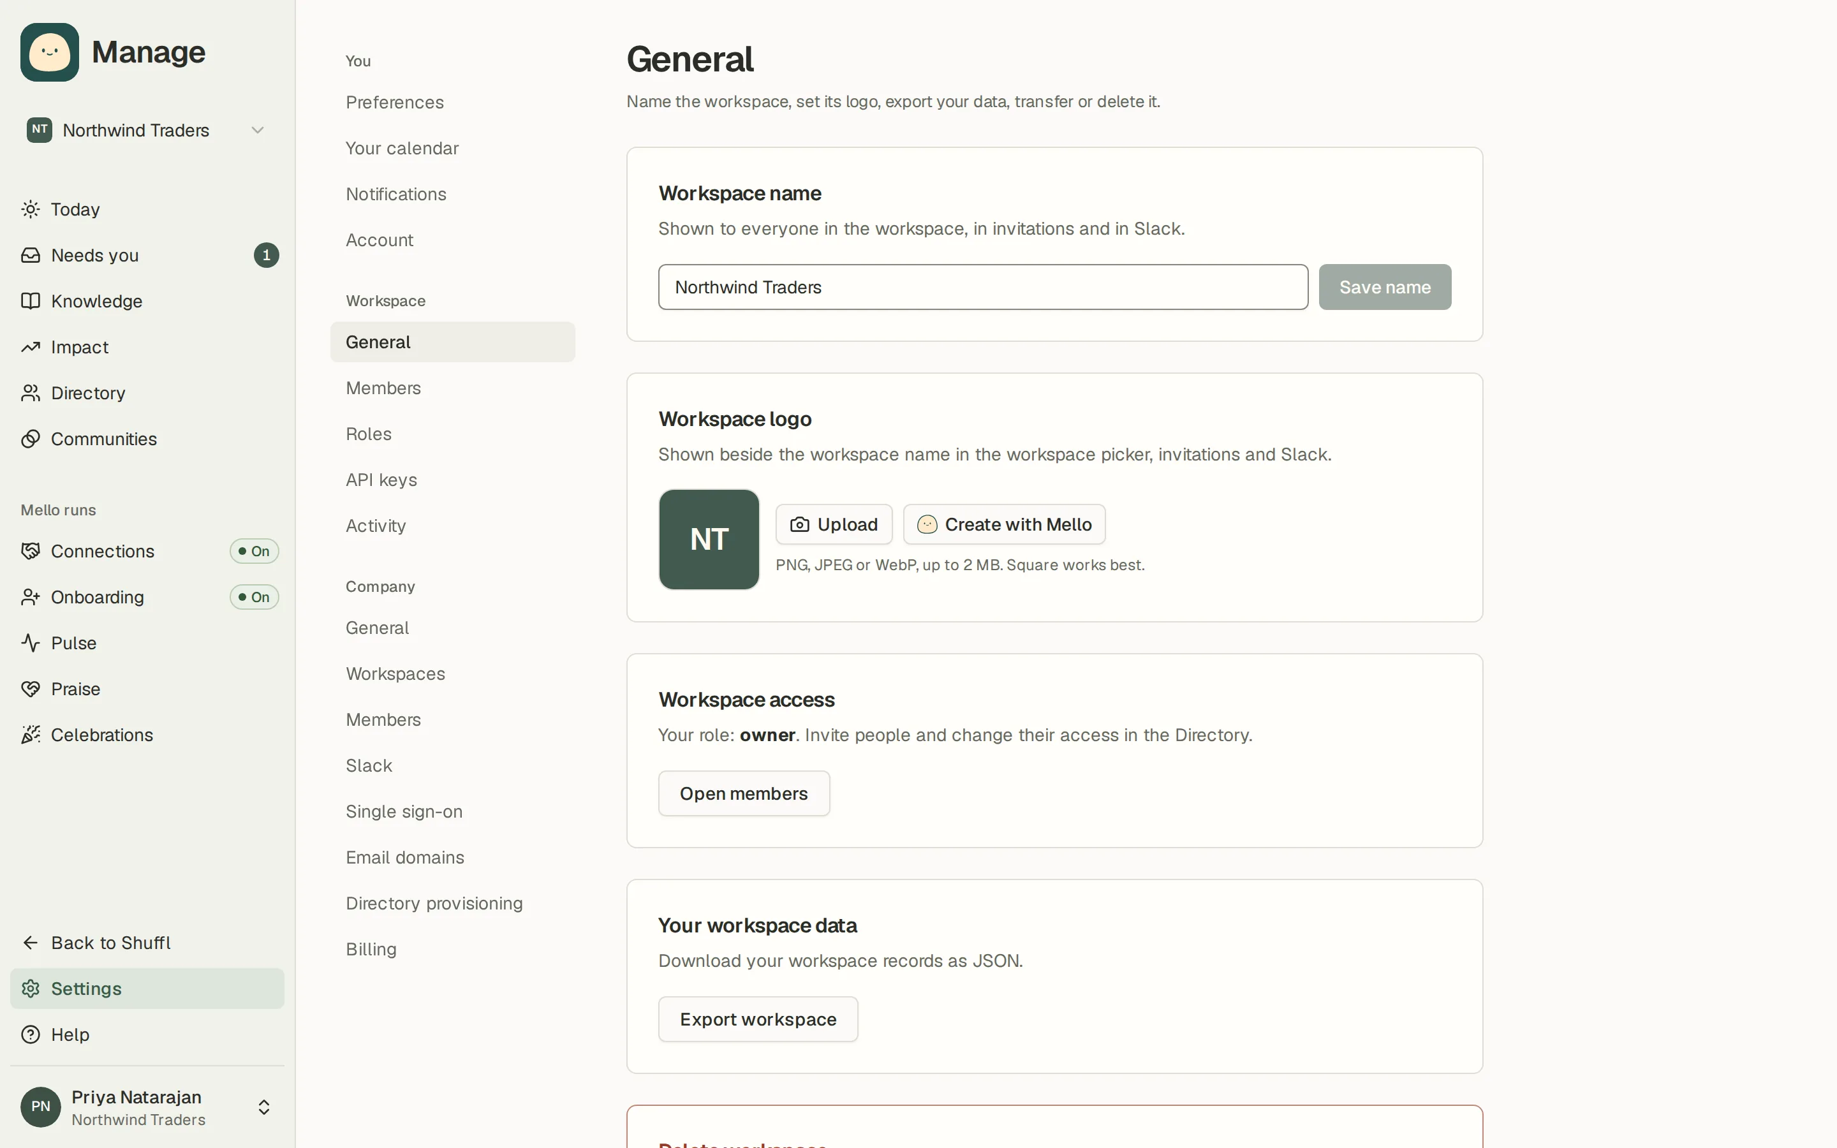Image resolution: width=1837 pixels, height=1148 pixels.
Task: Click the Workspace name input field
Action: point(983,287)
